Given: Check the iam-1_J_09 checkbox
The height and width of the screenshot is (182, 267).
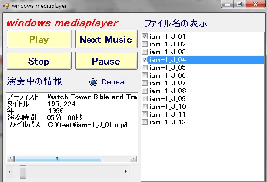Looking at the screenshot, I should 145,99.
